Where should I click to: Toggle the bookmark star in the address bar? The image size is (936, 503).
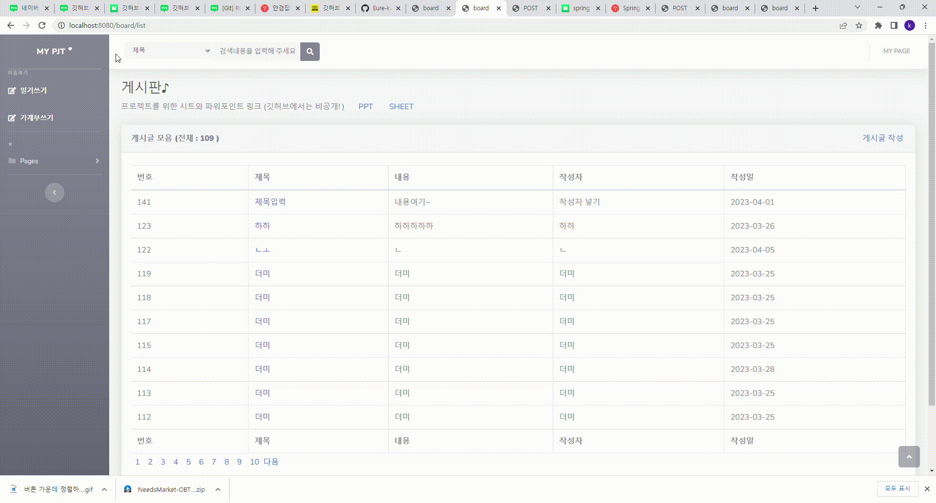[859, 25]
